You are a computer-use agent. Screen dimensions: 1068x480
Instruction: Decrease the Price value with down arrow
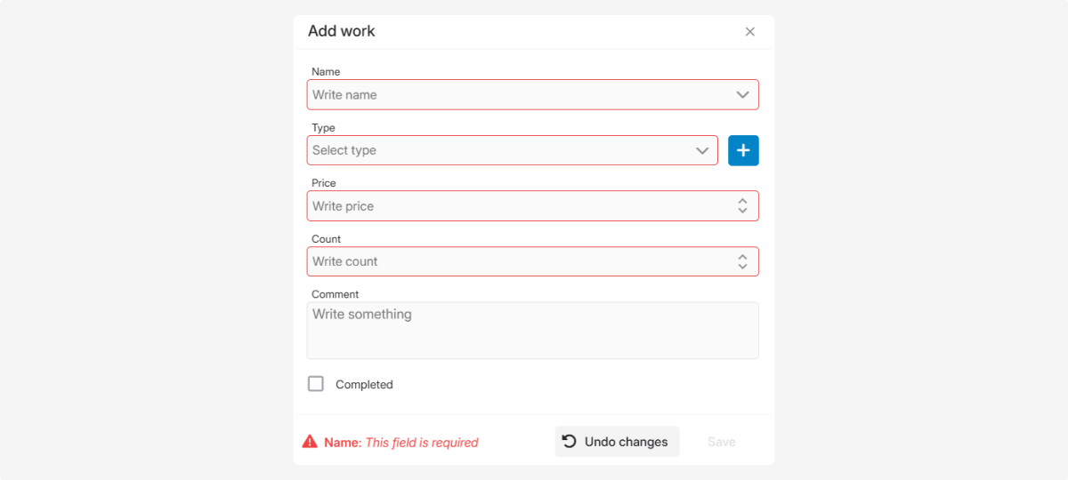point(742,211)
